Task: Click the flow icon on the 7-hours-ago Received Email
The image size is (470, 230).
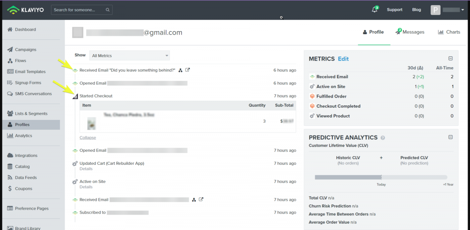Action: (x=194, y=200)
